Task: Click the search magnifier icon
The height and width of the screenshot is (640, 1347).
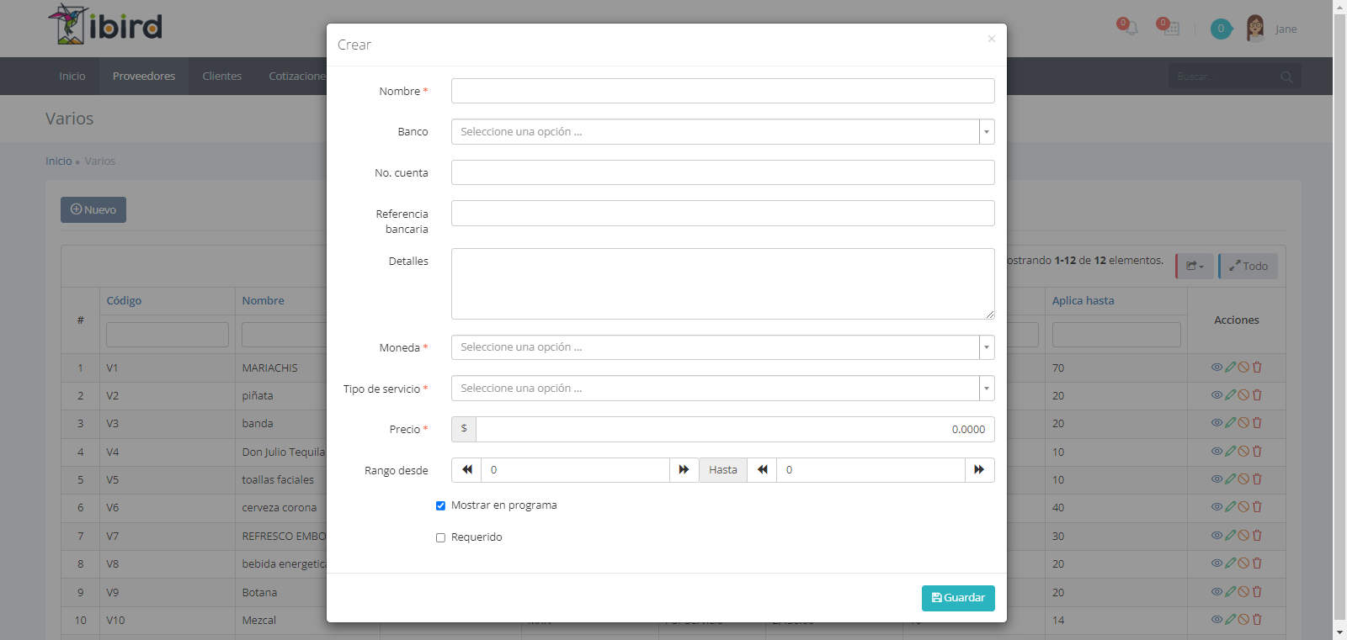Action: click(1286, 77)
